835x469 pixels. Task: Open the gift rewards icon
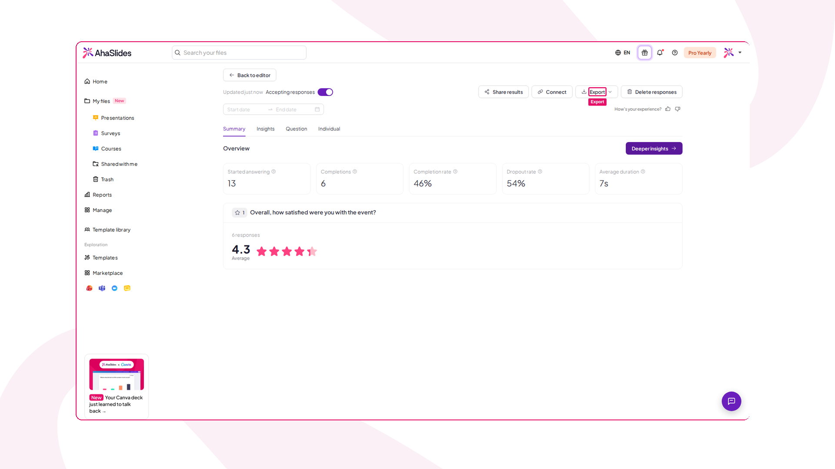click(645, 53)
